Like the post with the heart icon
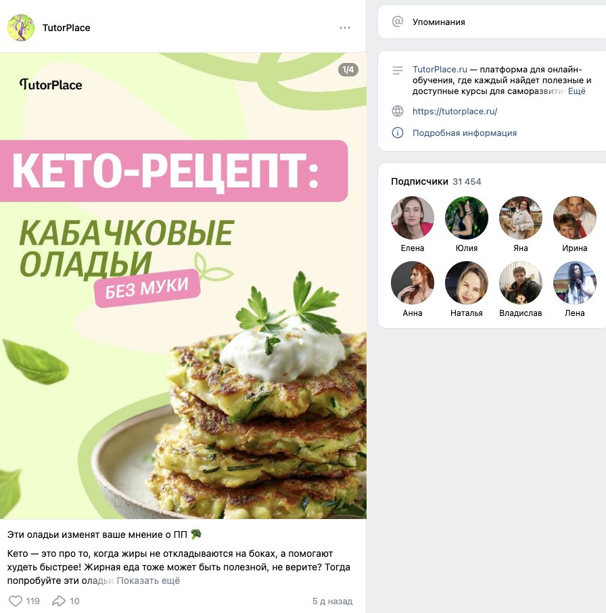606x613 pixels. click(16, 601)
